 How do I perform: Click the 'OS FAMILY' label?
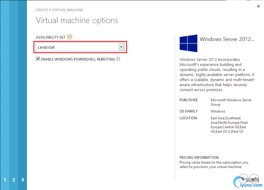(188, 111)
